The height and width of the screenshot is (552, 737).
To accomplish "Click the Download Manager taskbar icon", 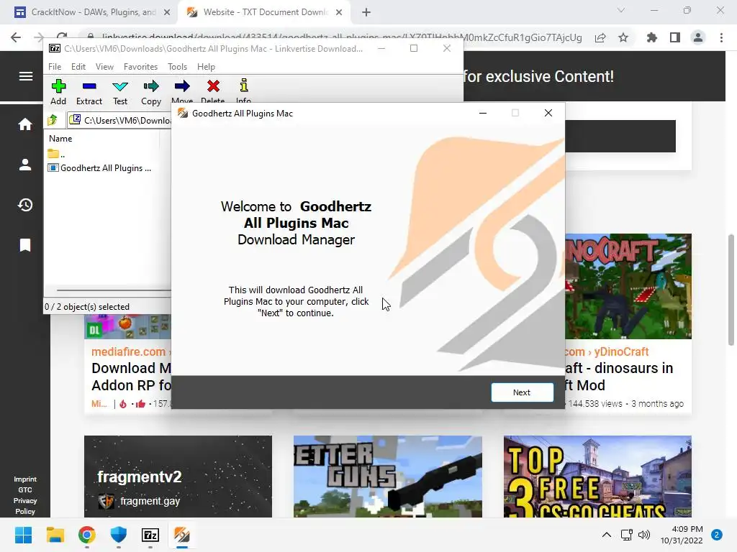I will tap(181, 535).
